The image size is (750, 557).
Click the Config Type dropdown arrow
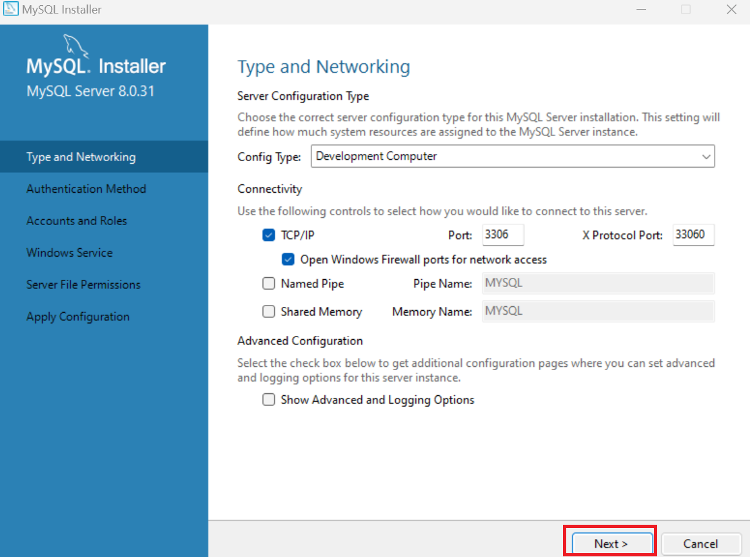pos(706,157)
